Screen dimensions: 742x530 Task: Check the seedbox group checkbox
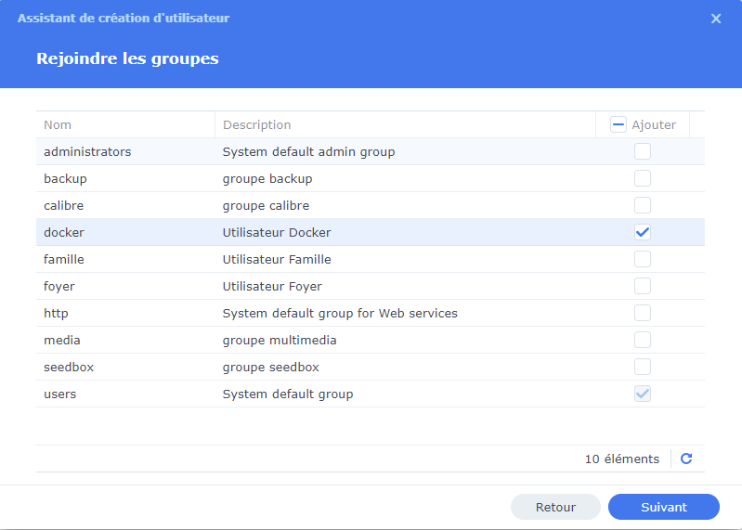click(x=643, y=367)
